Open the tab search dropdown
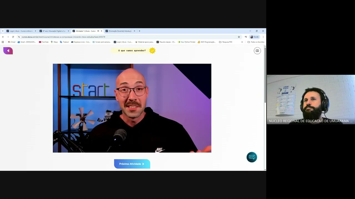 [2, 31]
